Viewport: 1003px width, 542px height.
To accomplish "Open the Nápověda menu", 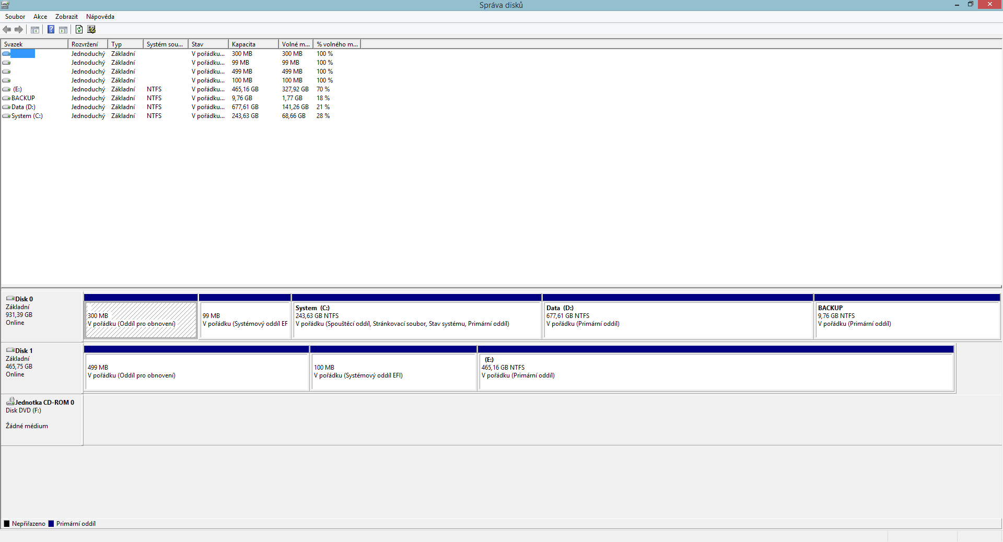I will click(100, 17).
